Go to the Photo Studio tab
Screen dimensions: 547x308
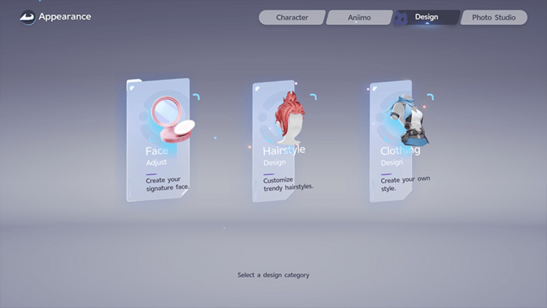point(494,17)
